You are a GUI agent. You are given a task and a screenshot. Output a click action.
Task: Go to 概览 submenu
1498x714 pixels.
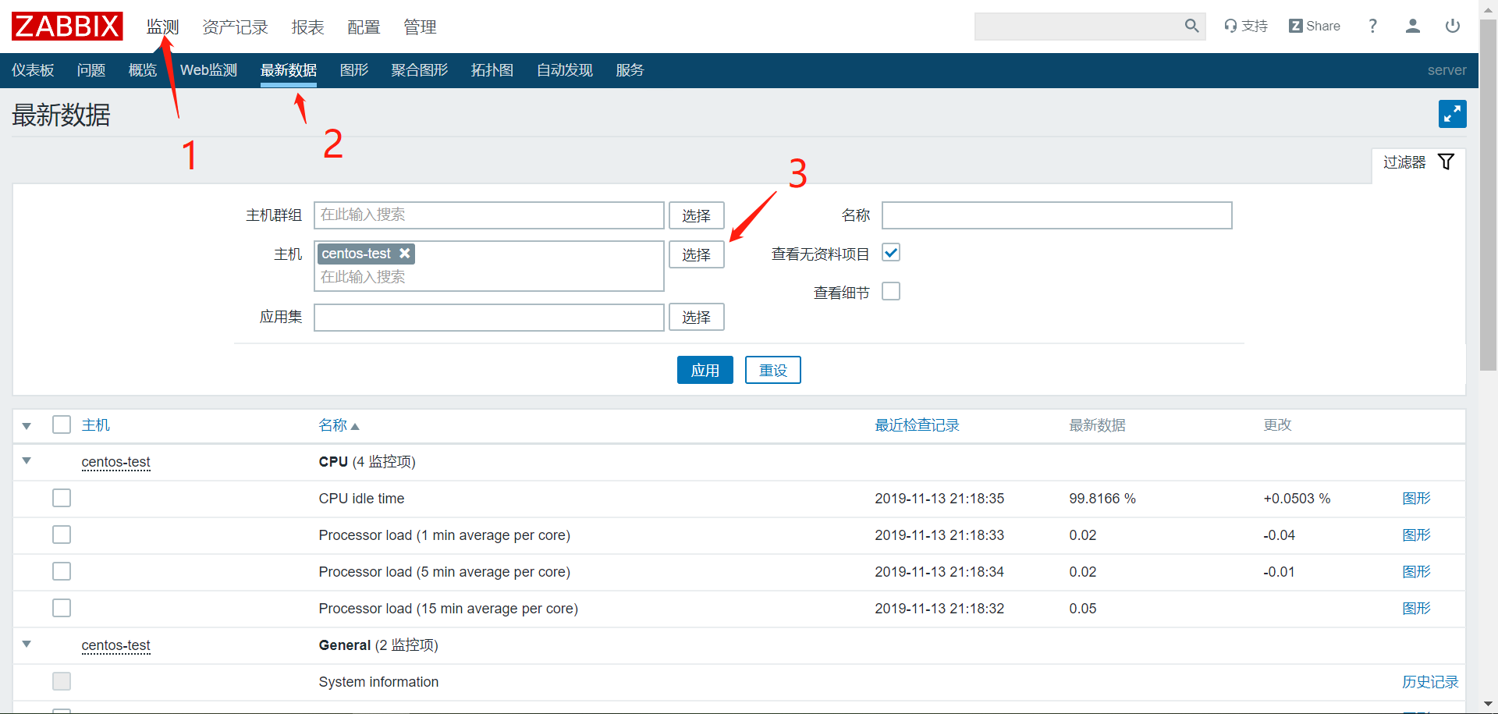click(143, 70)
